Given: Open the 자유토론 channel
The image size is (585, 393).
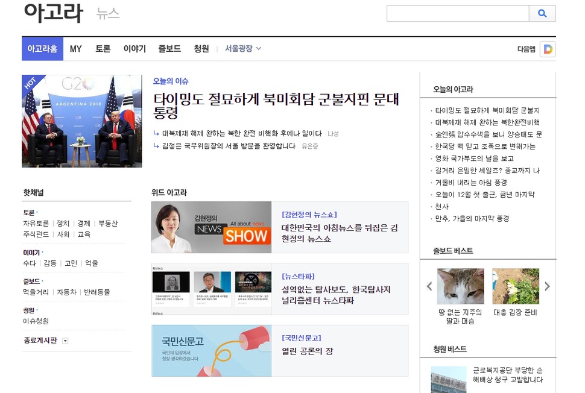Looking at the screenshot, I should pos(36,224).
